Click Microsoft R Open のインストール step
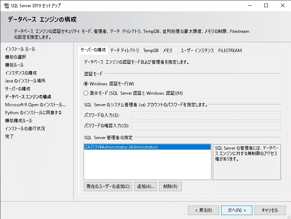 [x=35, y=105]
